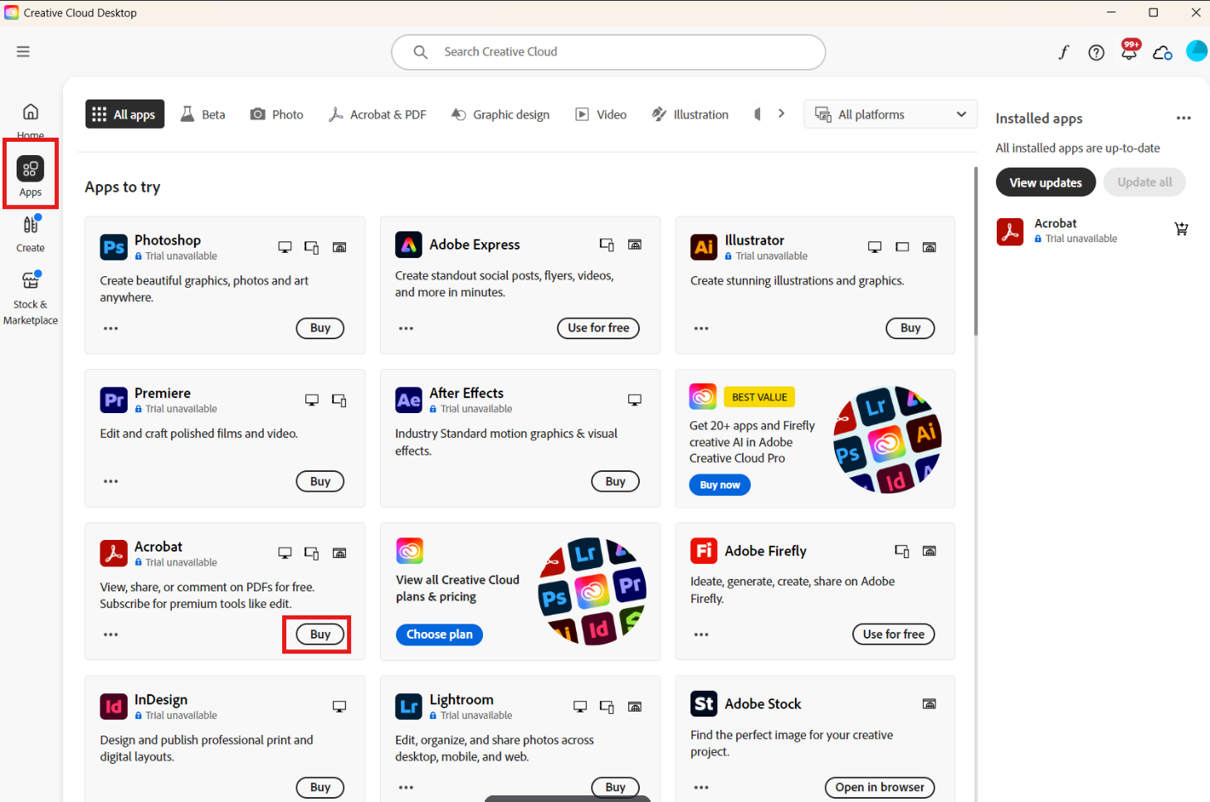Screen dimensions: 1210x802
Task: Click the Update all button
Action: click(1144, 182)
